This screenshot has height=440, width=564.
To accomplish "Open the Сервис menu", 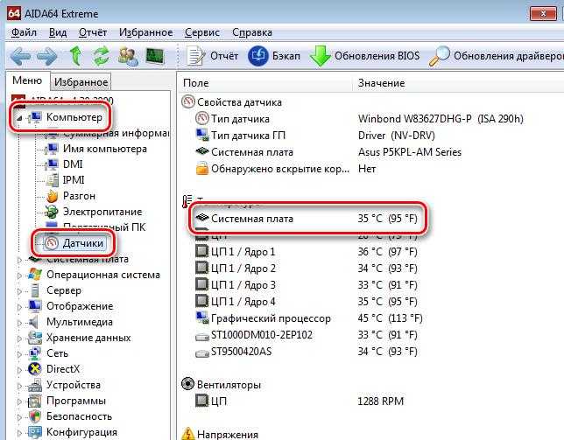I will click(x=201, y=32).
